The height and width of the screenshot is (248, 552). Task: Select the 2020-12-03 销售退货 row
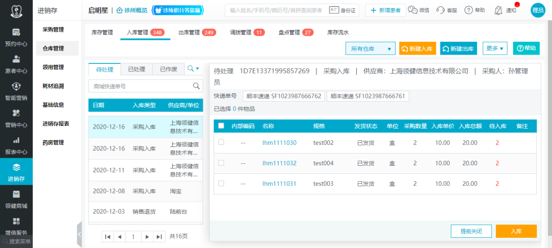[146, 212]
